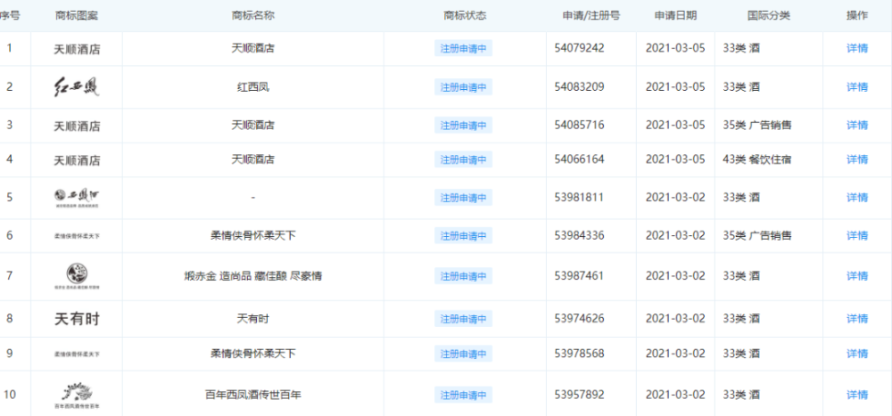Image resolution: width=892 pixels, height=416 pixels.
Task: Click the 红西凤 calligraphy trademark image
Action: pyautogui.click(x=77, y=87)
